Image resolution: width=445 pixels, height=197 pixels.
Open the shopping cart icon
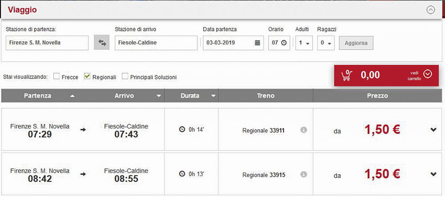click(347, 75)
